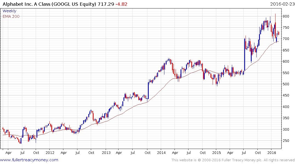The image size is (295, 164).
Task: Click the red price change -4.82
Action: [121, 4]
